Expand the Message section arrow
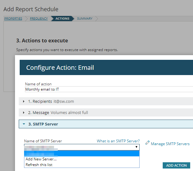Image resolution: width=193 pixels, height=171 pixels. (x=24, y=112)
